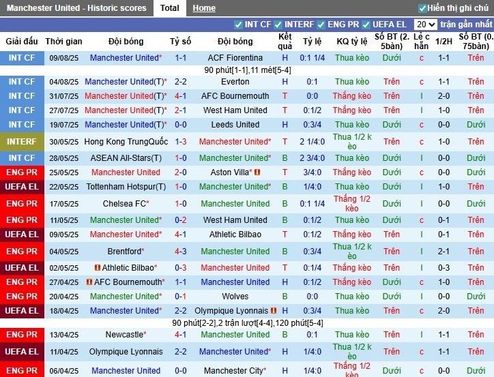Click the INT CF label on 09/08/25 row

pos(22,58)
